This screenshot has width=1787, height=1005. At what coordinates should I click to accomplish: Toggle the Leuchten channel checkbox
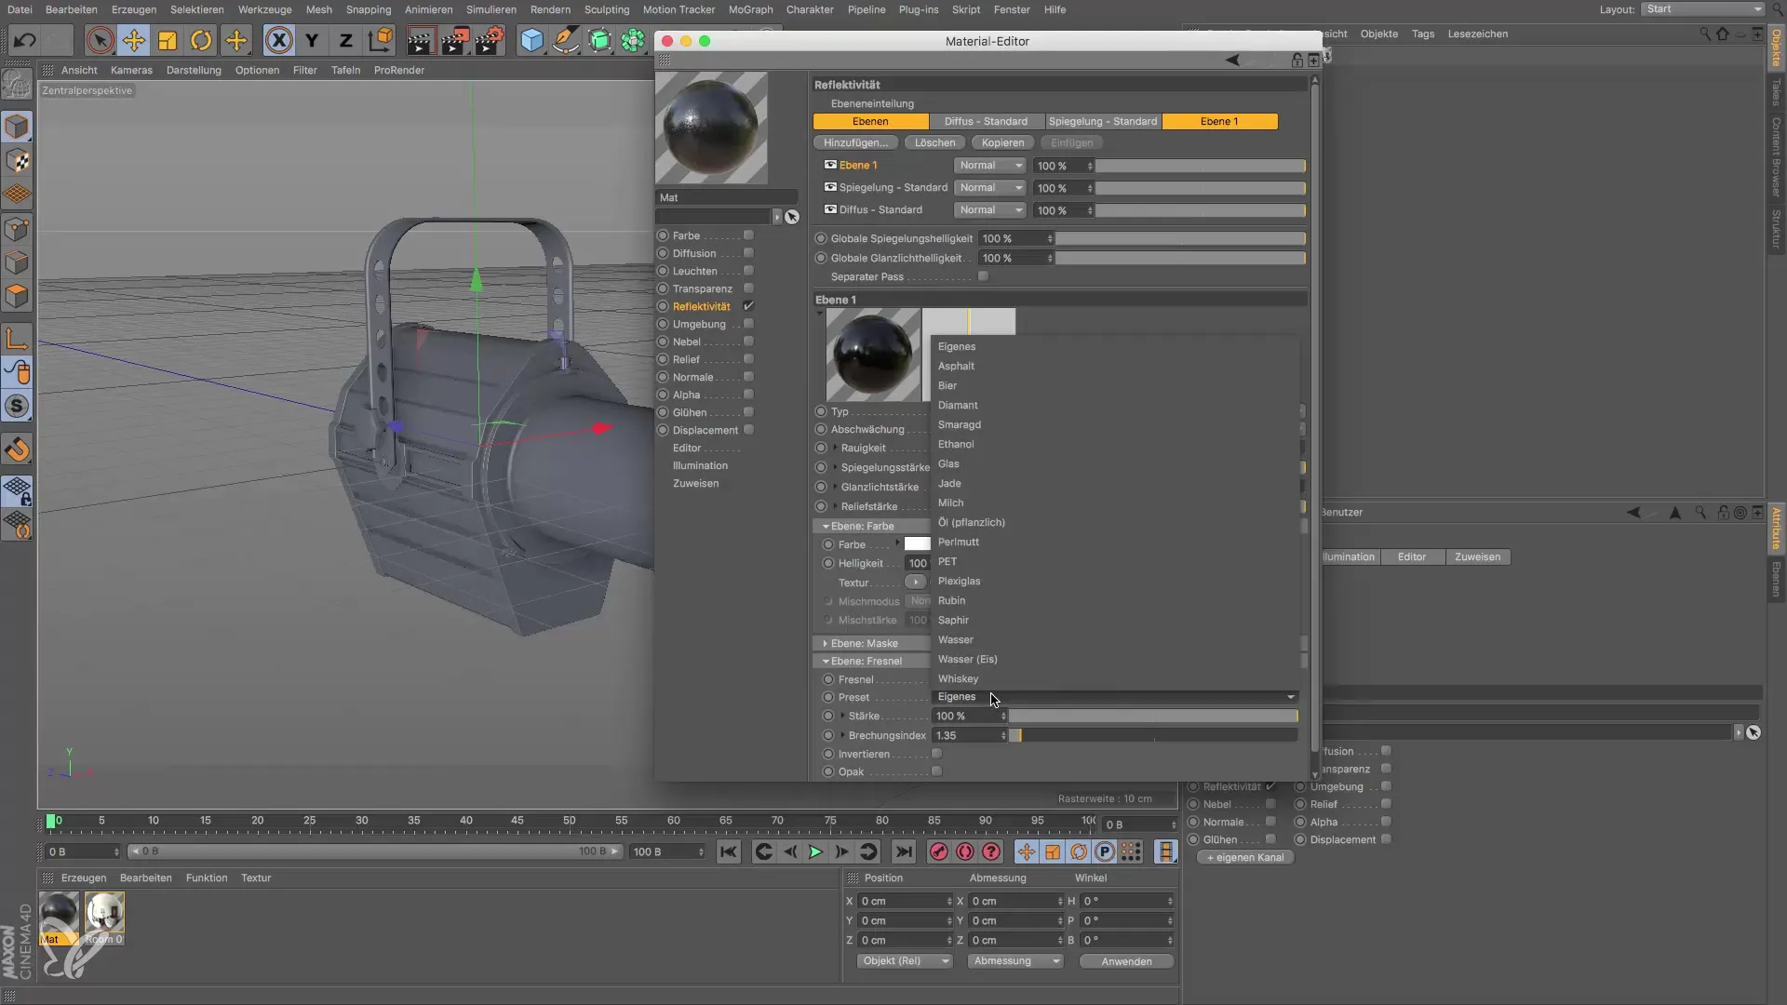tap(748, 271)
